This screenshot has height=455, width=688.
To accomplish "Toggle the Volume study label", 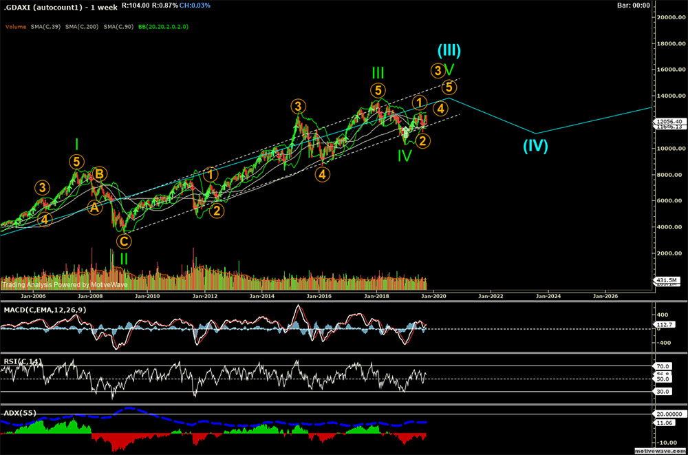I will pos(15,26).
